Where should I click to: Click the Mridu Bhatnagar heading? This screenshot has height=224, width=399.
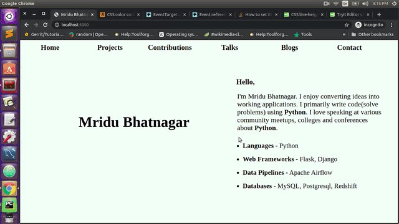point(134,122)
